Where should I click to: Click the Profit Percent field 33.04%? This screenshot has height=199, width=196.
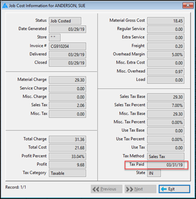click(x=67, y=156)
